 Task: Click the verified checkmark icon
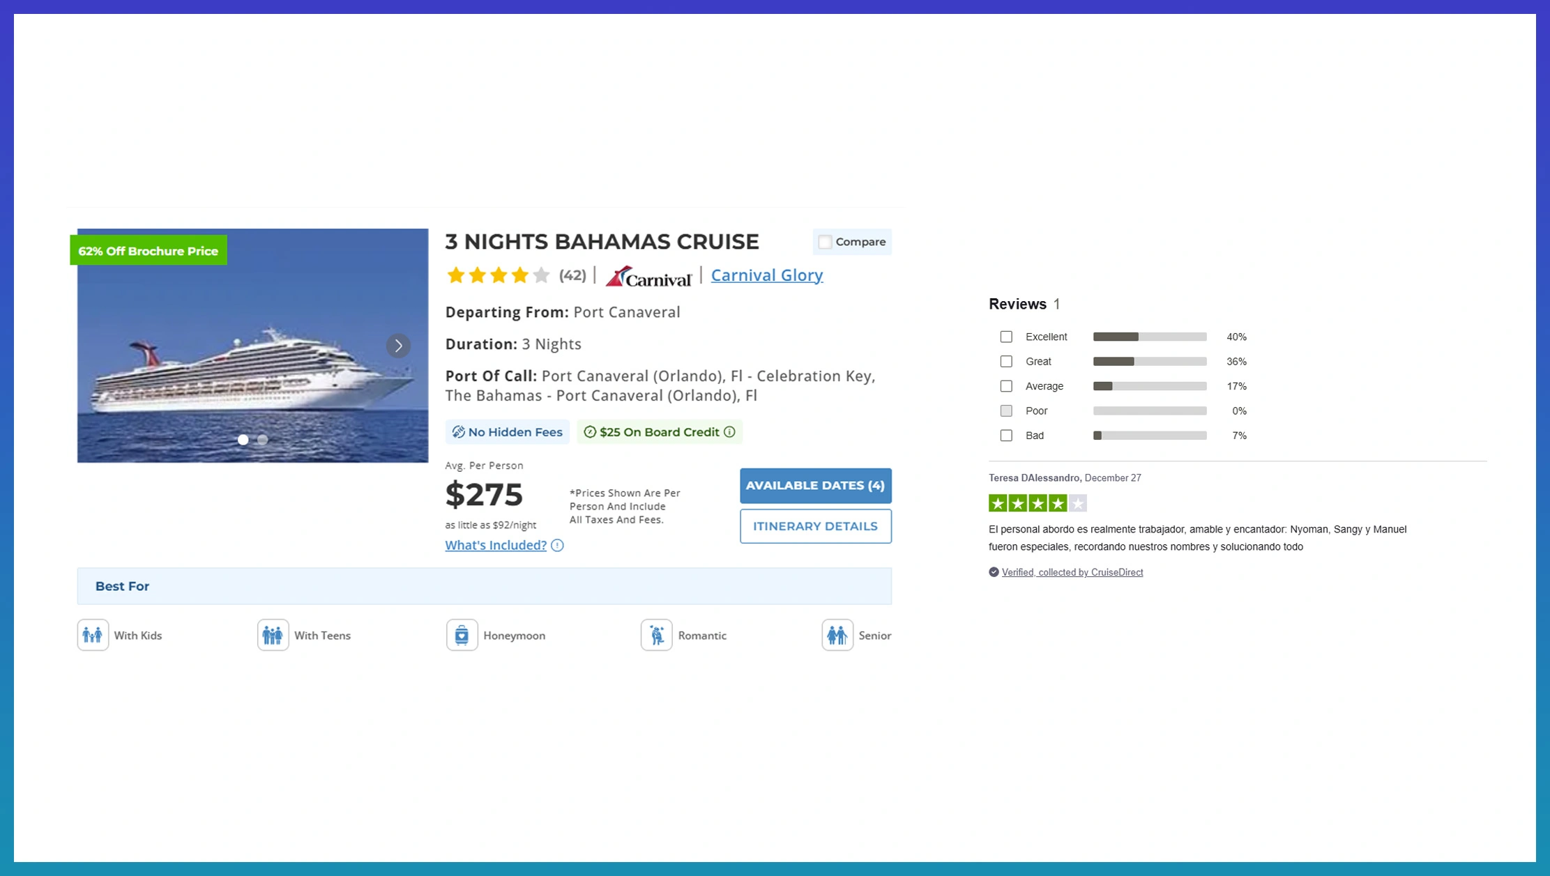click(x=994, y=572)
